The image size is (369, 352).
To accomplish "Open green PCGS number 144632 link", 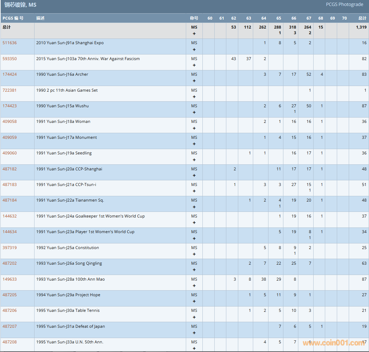I will (10, 216).
